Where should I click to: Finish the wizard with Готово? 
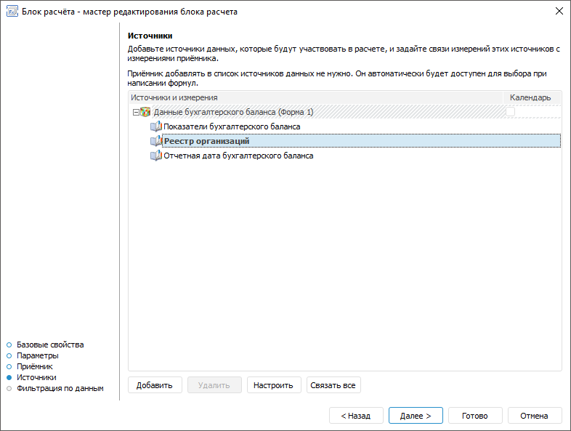tap(475, 416)
